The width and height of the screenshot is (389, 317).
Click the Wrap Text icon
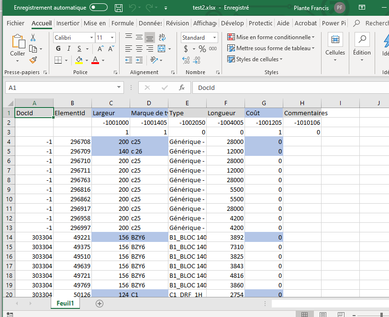click(162, 38)
